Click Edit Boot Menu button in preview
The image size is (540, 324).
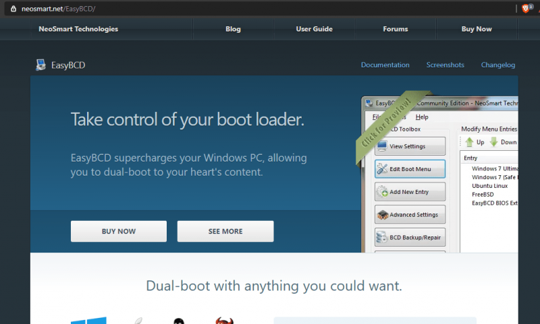click(410, 168)
